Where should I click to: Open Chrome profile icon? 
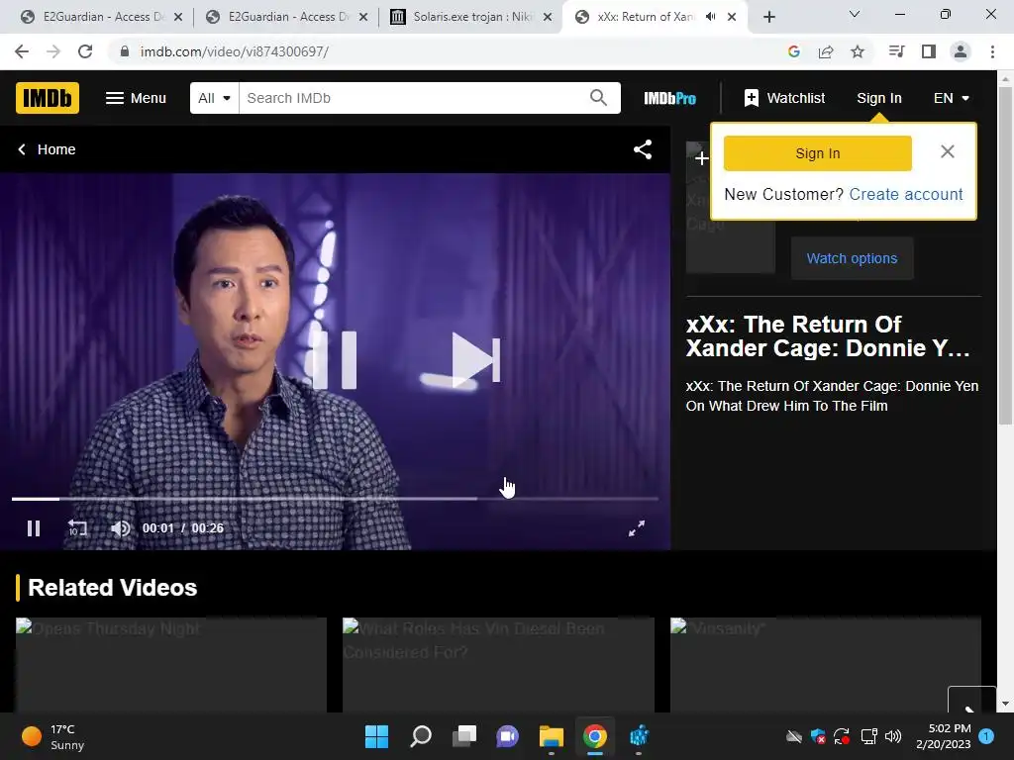[961, 51]
